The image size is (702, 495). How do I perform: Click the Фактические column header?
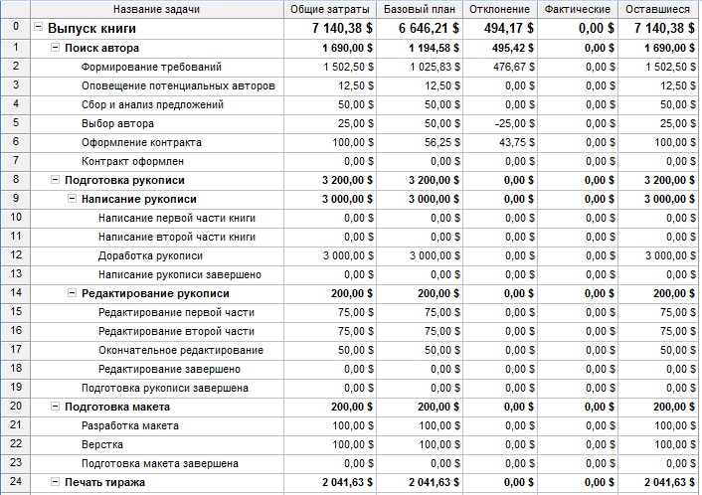[x=578, y=9]
